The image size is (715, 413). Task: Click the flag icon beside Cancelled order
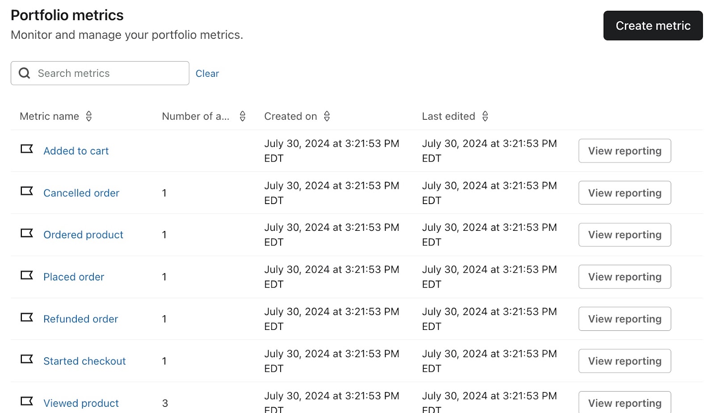point(27,191)
